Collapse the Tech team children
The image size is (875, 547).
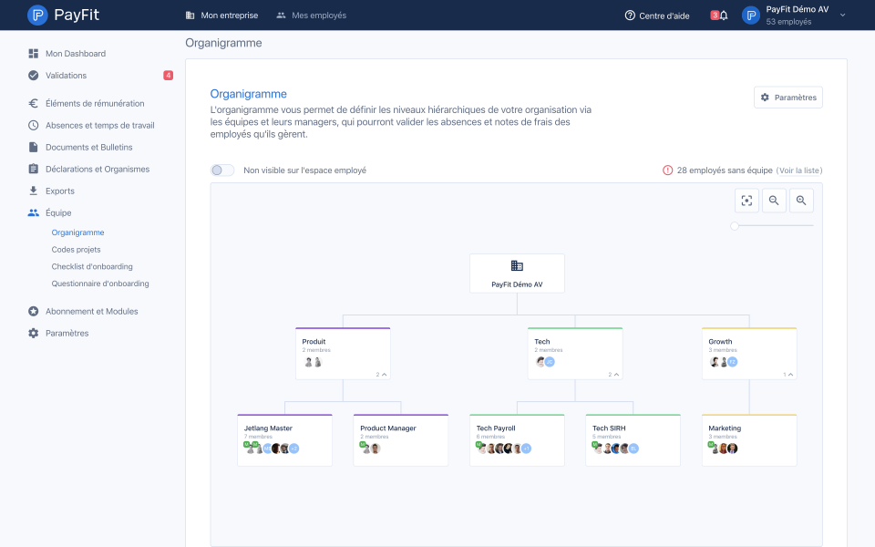(x=613, y=375)
